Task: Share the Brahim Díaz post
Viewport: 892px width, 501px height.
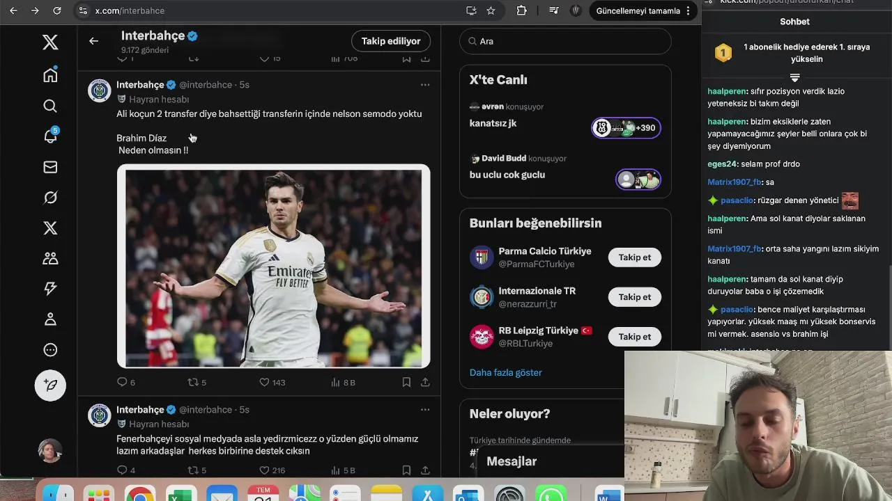Action: 425,382
